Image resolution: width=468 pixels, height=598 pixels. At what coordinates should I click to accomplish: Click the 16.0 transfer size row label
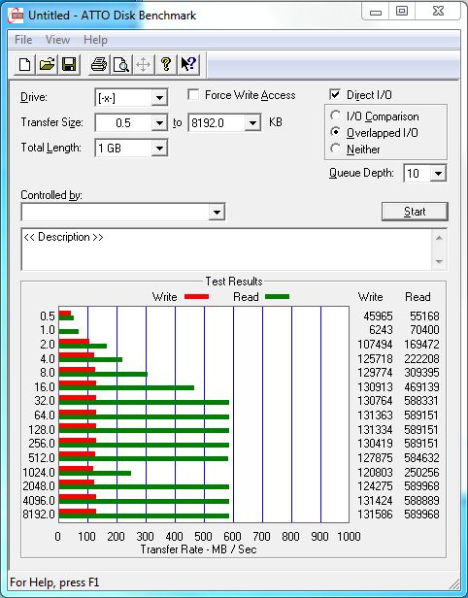click(45, 387)
